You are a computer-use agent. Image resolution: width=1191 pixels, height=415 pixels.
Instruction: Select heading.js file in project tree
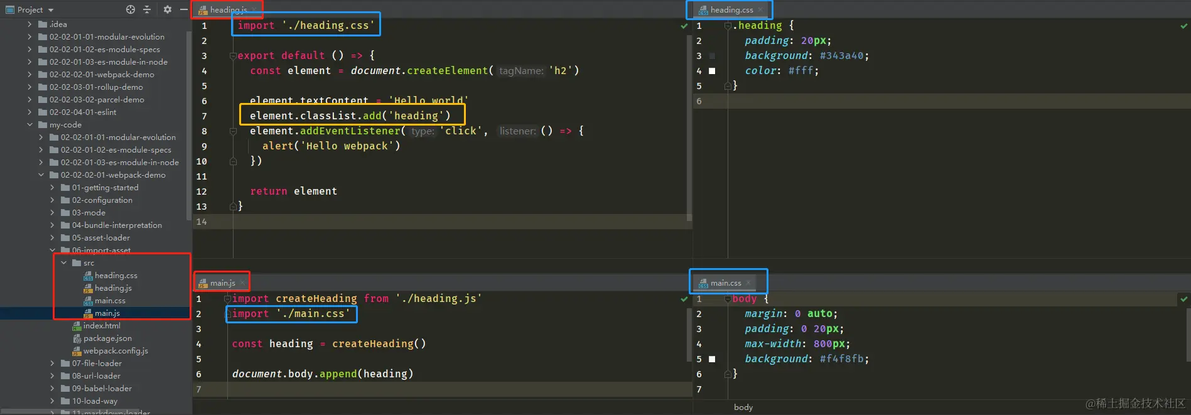point(113,288)
